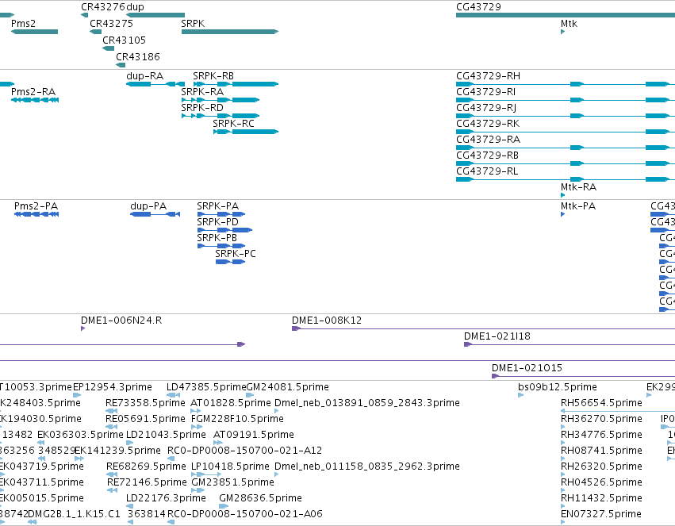
Task: Select EST RE05691.5prime
Action: click(112, 427)
